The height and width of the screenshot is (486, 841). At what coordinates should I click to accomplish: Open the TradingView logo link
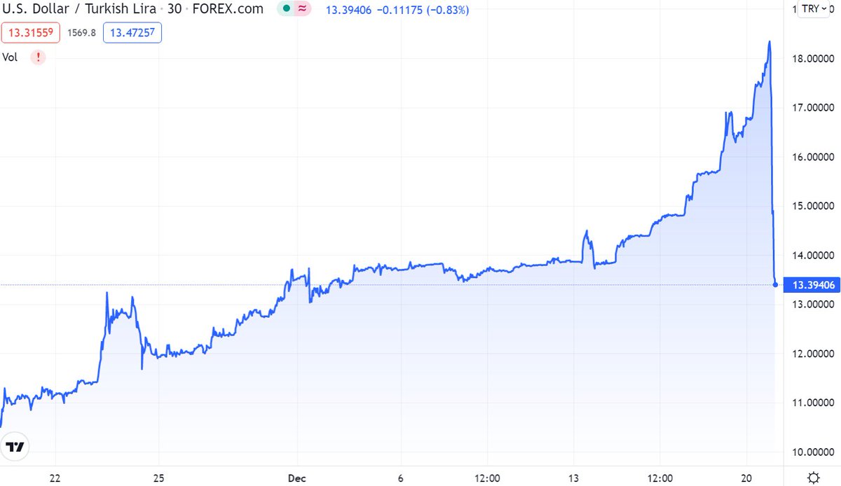[15, 447]
